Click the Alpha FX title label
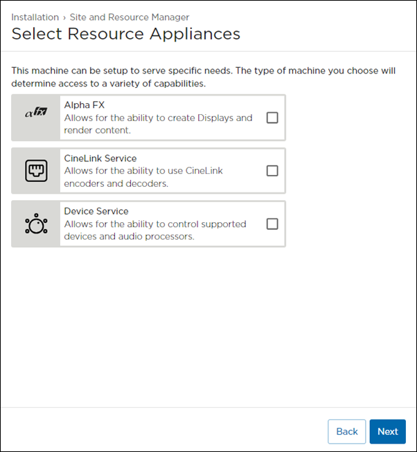The width and height of the screenshot is (417, 452). coord(86,105)
